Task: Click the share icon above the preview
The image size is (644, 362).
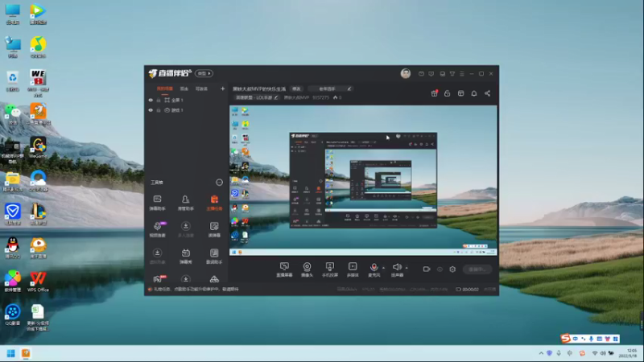Action: (488, 93)
